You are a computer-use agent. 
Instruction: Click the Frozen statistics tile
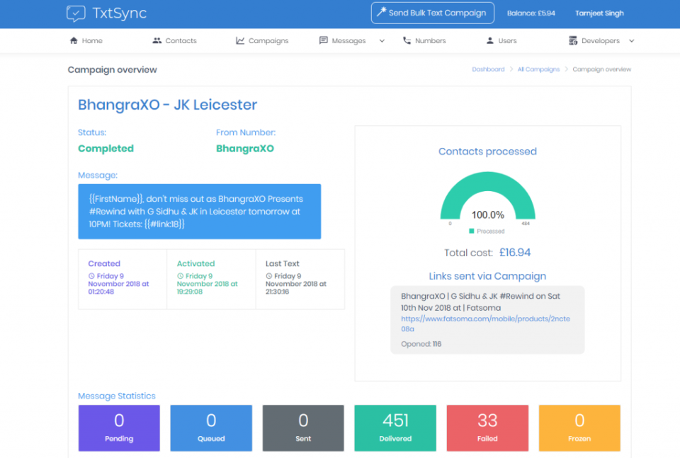pyautogui.click(x=579, y=428)
